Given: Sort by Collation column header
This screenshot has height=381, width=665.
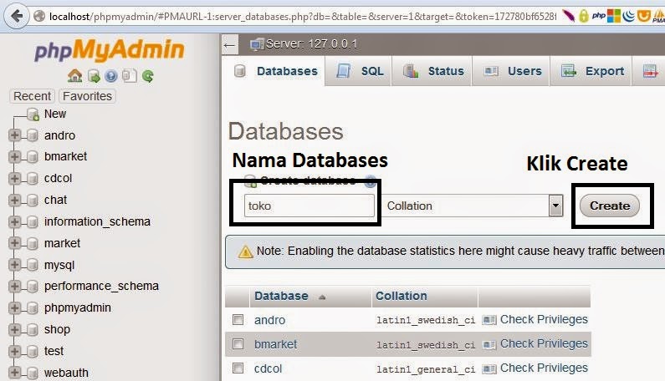Looking at the screenshot, I should point(402,296).
